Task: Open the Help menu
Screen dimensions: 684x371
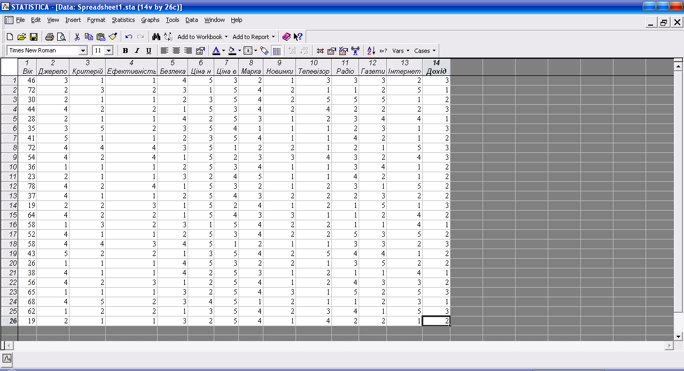Action: [236, 20]
